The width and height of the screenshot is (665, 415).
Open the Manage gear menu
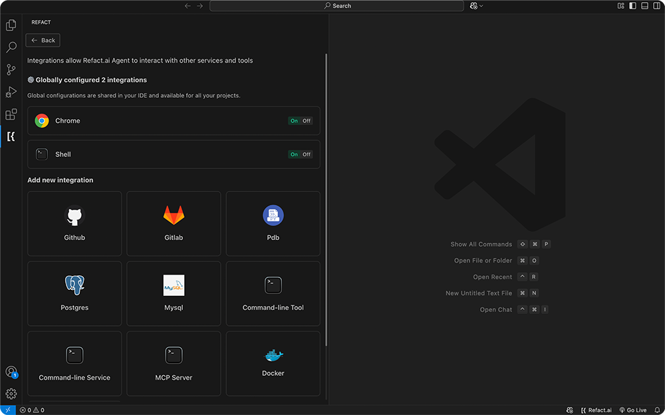tap(11, 394)
